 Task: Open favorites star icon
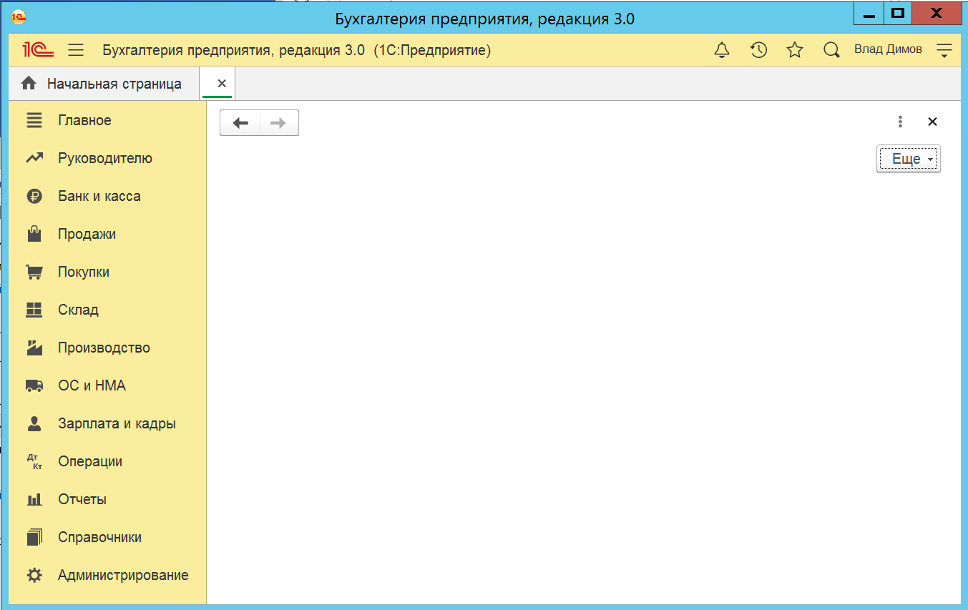tap(795, 50)
